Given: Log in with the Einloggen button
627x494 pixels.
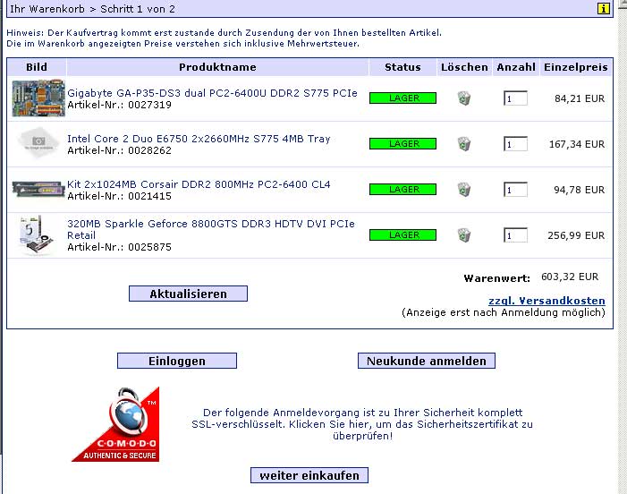Looking at the screenshot, I should tap(177, 361).
